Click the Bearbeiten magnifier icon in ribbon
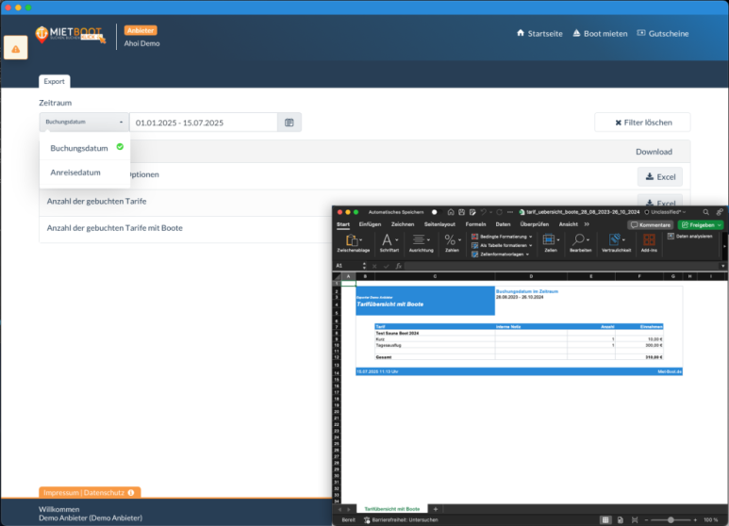The height and width of the screenshot is (526, 729). pos(580,241)
